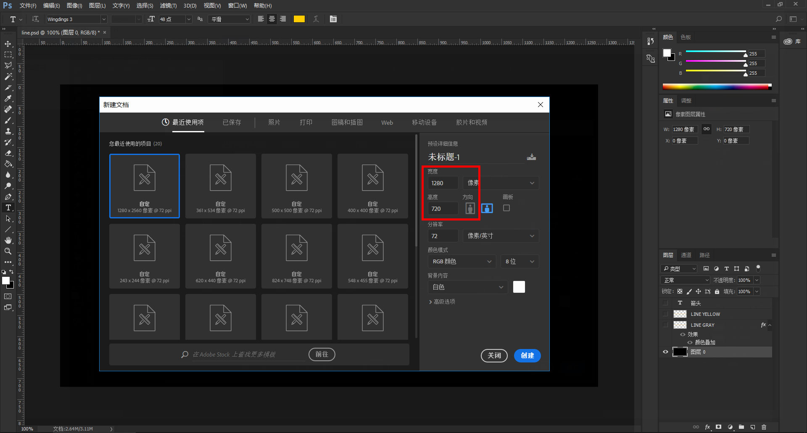Enable the 画板 artboard checkbox
Image resolution: width=807 pixels, height=433 pixels.
[x=506, y=208]
